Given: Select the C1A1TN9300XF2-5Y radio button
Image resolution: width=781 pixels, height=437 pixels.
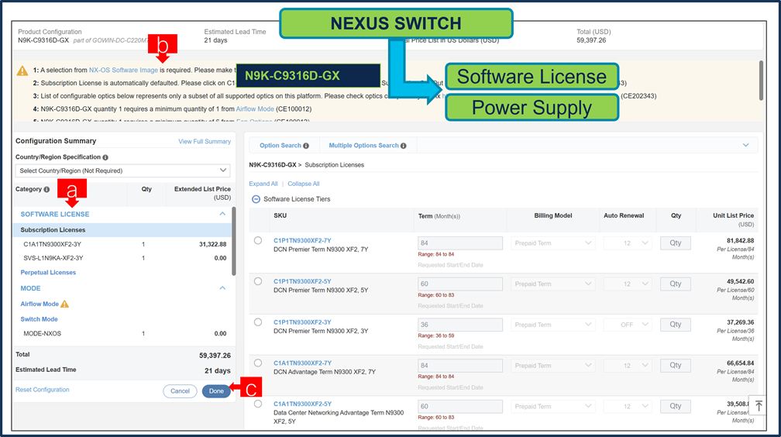Looking at the screenshot, I should [258, 404].
